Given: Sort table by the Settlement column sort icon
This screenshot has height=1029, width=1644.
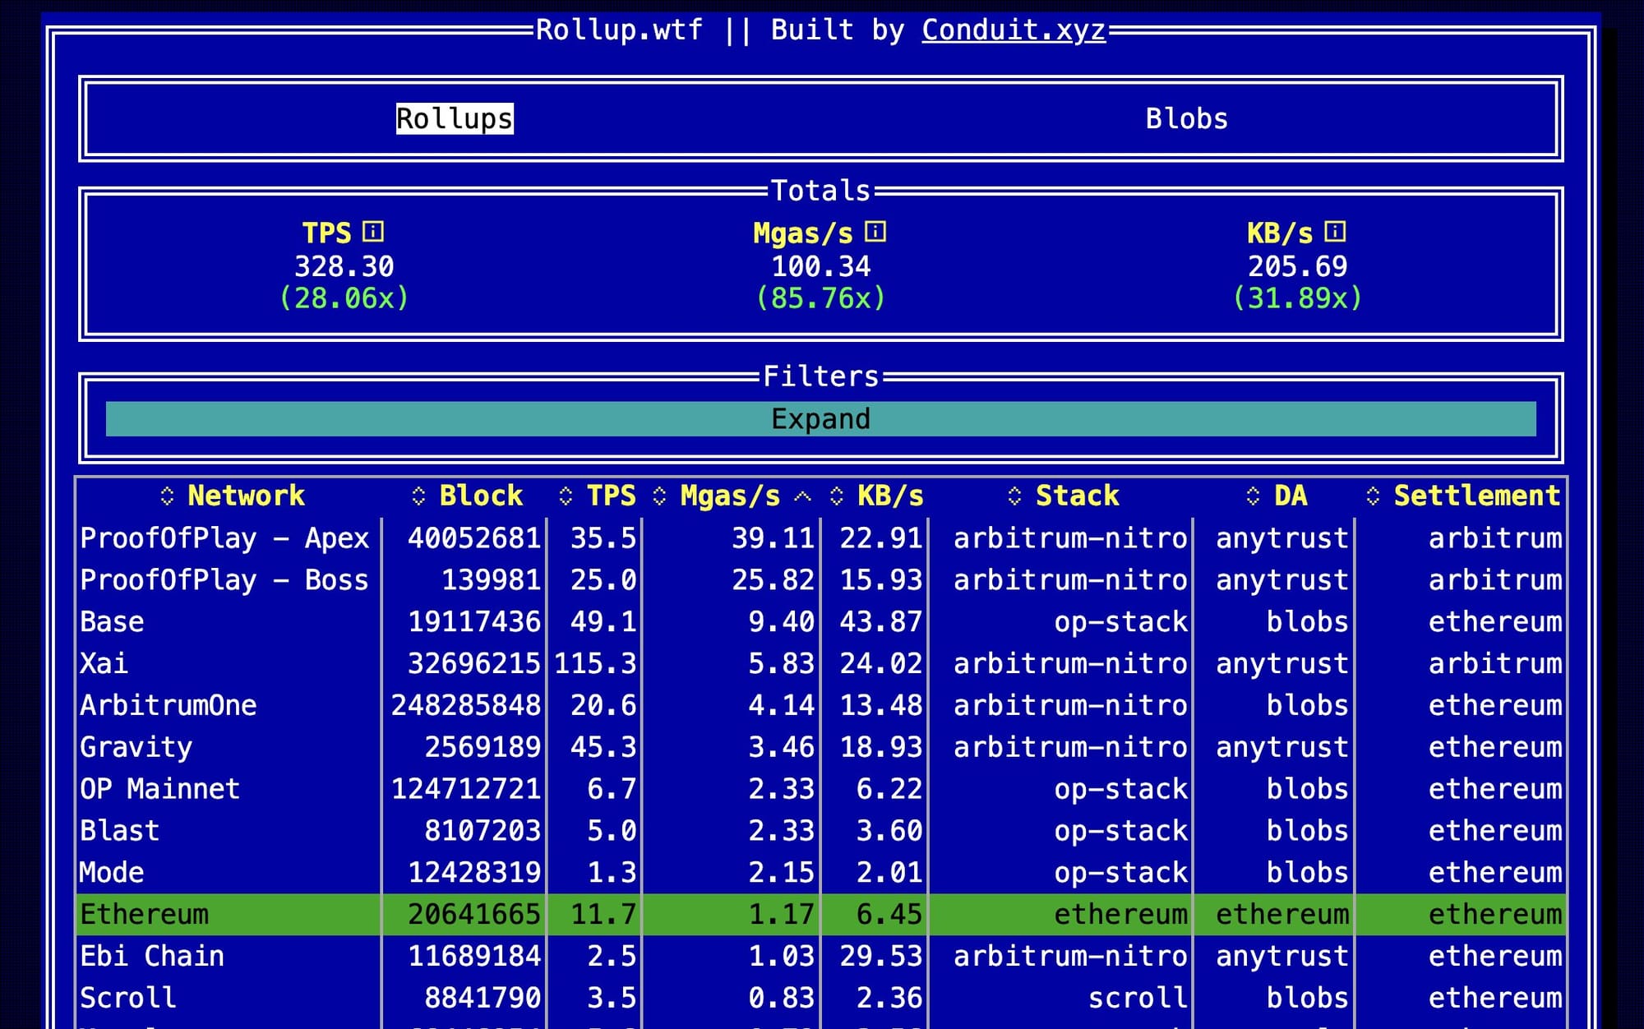Looking at the screenshot, I should [1373, 496].
